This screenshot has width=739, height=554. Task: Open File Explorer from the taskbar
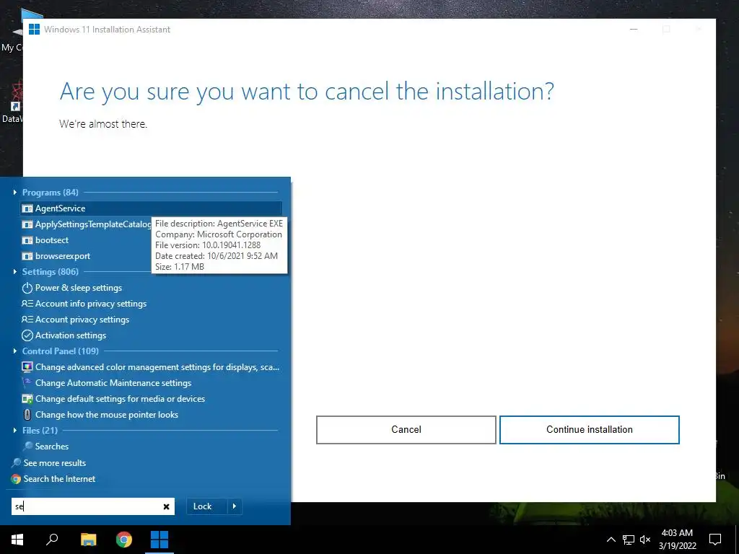[88, 540]
